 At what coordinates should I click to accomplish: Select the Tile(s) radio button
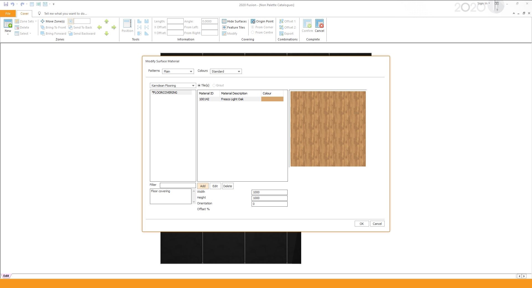tap(199, 85)
